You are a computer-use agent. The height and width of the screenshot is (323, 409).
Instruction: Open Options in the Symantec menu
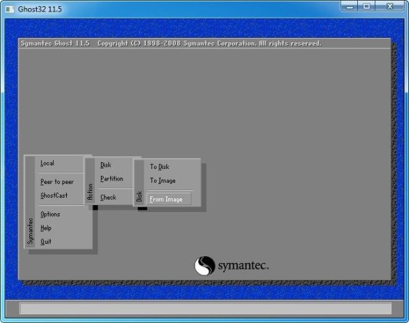point(50,215)
